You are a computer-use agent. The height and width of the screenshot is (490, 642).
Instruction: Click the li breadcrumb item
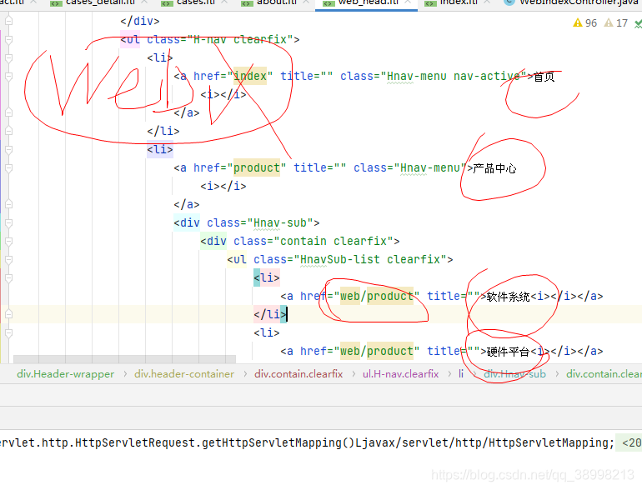[x=460, y=374]
